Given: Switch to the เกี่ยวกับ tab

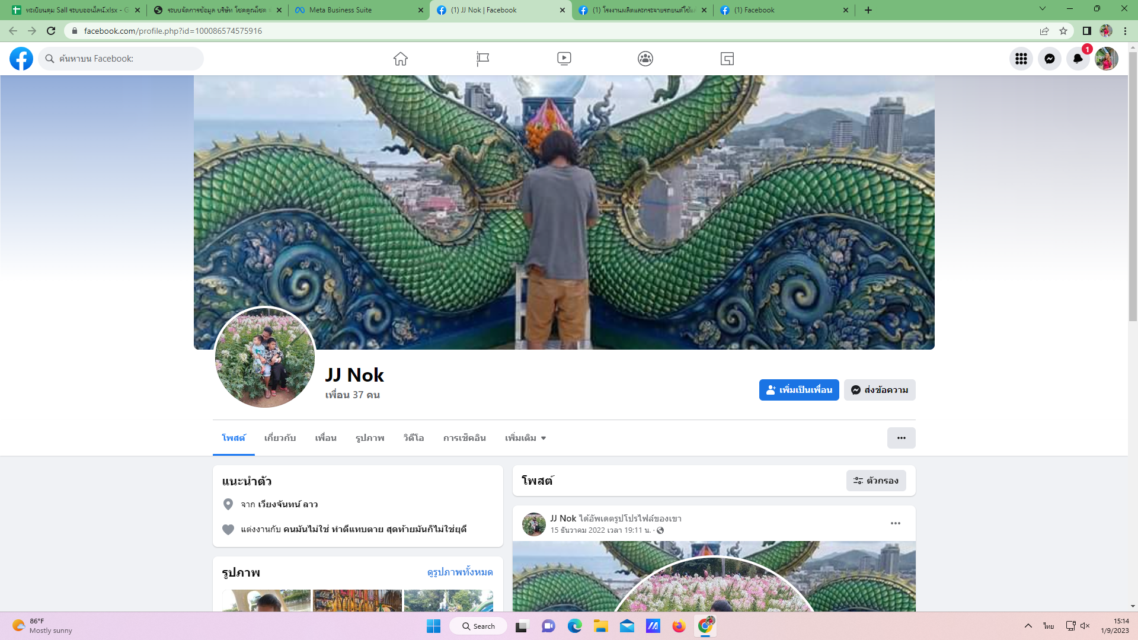Looking at the screenshot, I should click(x=280, y=438).
